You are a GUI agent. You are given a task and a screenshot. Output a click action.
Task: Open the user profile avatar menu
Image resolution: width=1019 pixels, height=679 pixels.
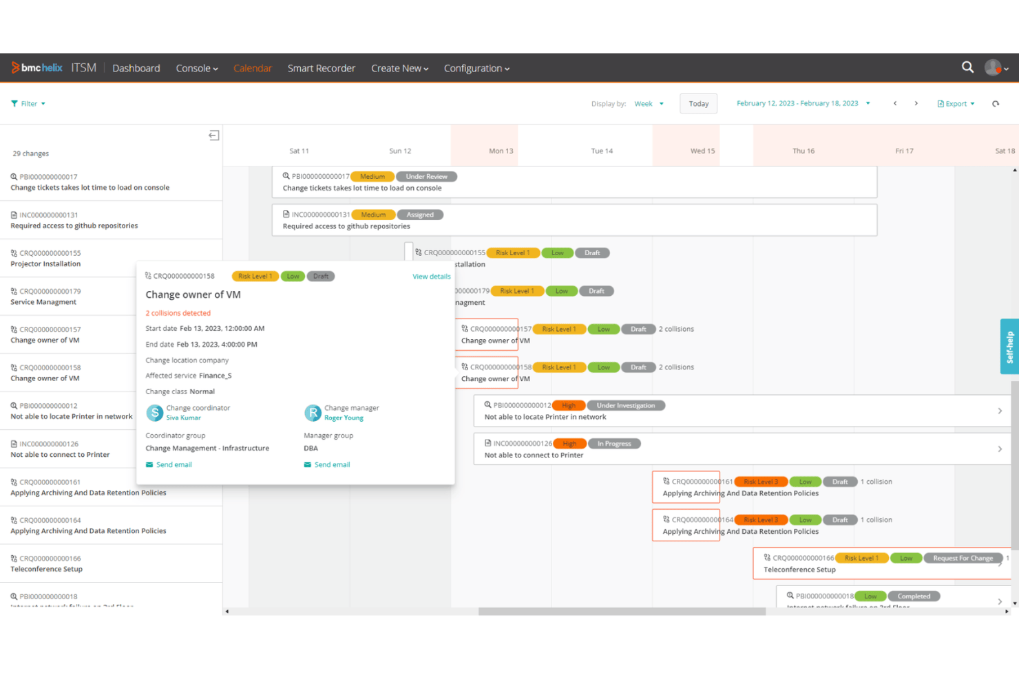(x=996, y=67)
